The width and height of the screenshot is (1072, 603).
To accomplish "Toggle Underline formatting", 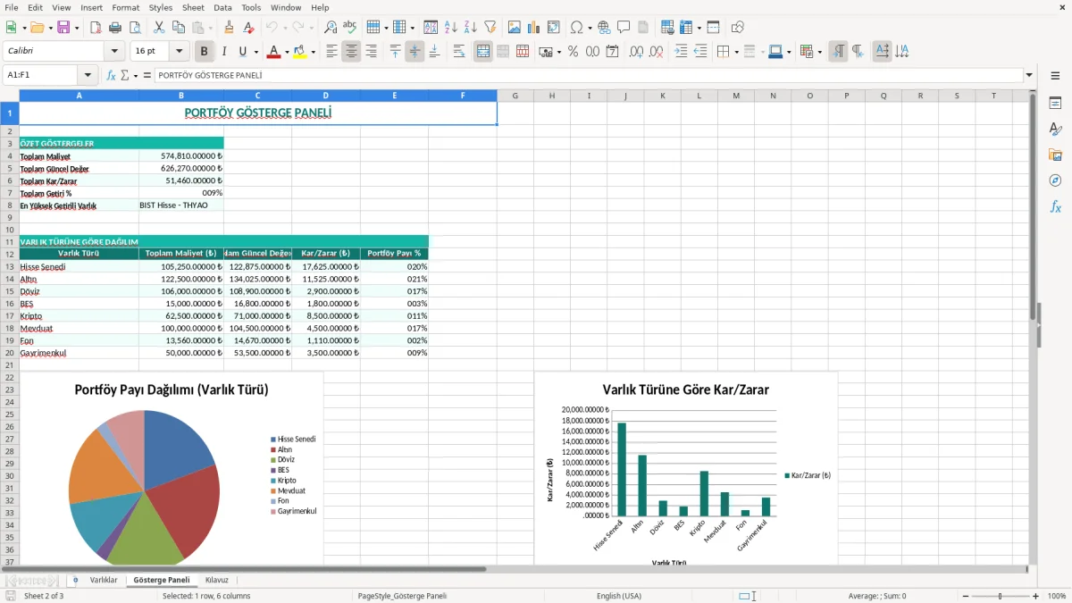I will pos(243,52).
